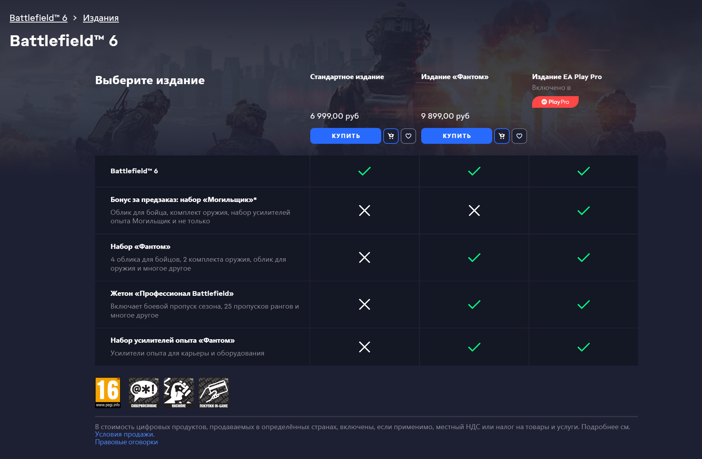Click the Включено в text
Screen dimensions: 702x459
coord(551,88)
